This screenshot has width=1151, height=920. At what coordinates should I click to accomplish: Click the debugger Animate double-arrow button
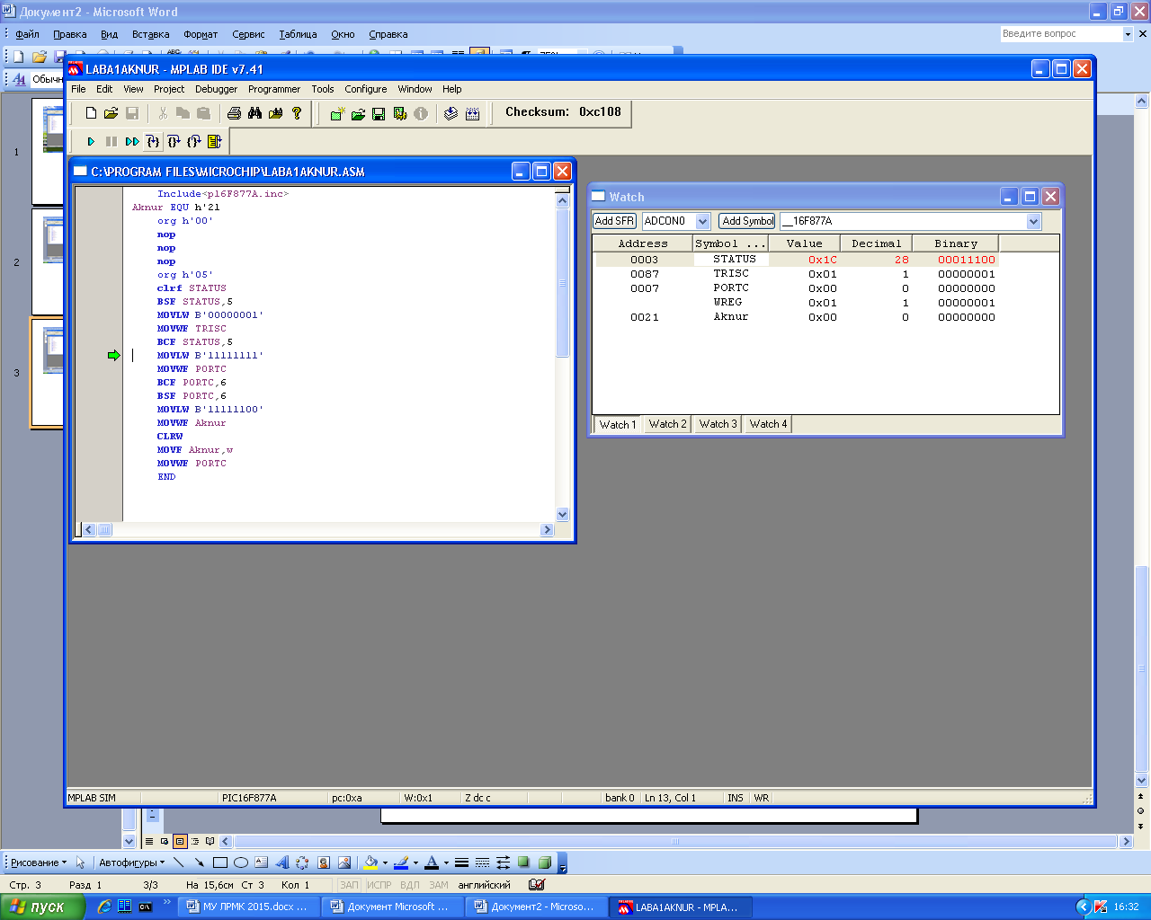(132, 142)
